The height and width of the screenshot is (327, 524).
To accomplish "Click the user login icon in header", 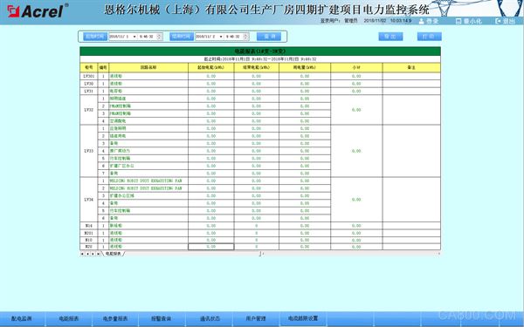I will coord(422,21).
